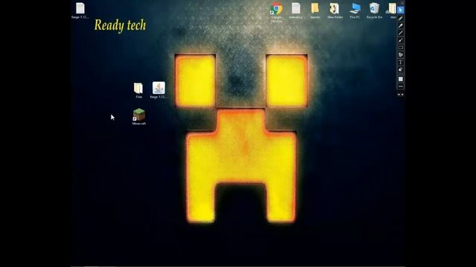Open the Minecraft desktop shortcut
The image size is (476, 267).
pyautogui.click(x=139, y=116)
